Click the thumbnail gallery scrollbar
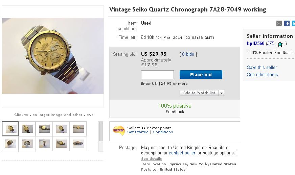 coord(101,132)
